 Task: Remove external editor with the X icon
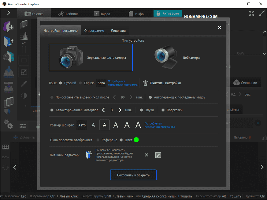[x=146, y=155]
